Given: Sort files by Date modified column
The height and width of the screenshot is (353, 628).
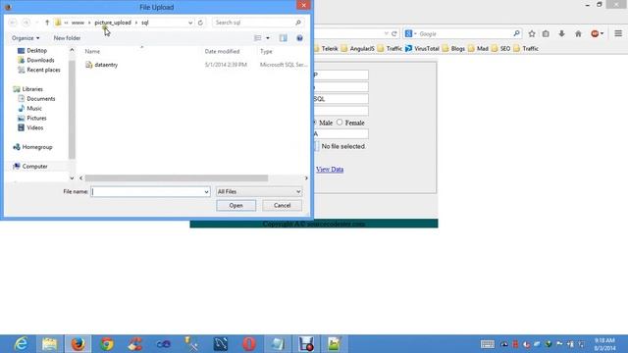Looking at the screenshot, I should tap(222, 51).
